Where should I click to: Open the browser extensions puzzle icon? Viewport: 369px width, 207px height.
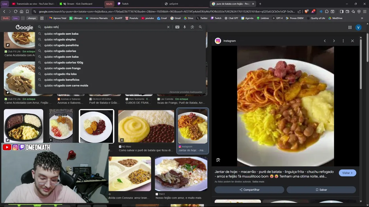(x=327, y=11)
